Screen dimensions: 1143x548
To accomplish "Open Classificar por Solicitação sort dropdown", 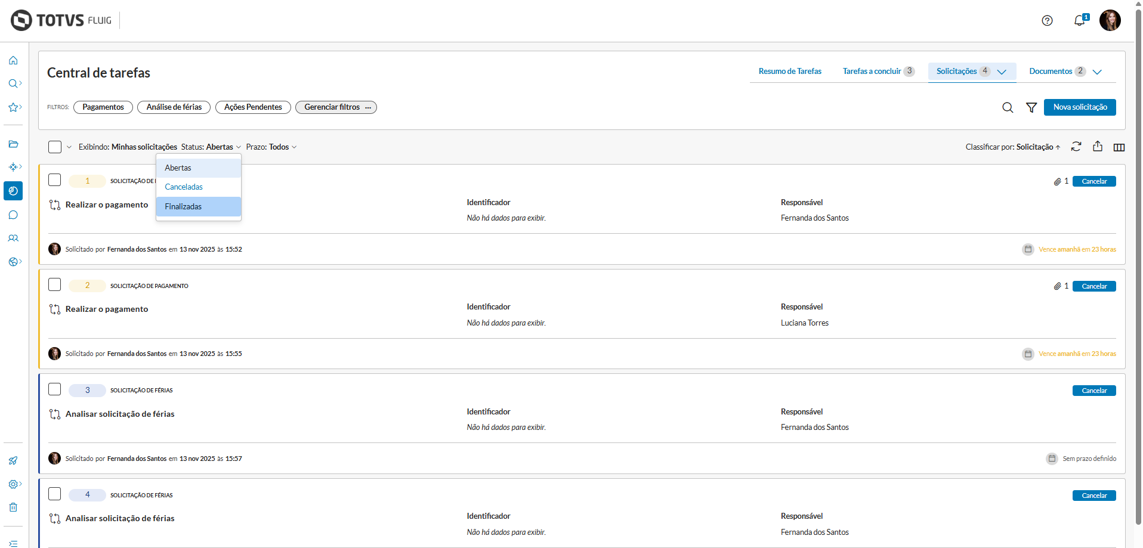I will pyautogui.click(x=1013, y=147).
